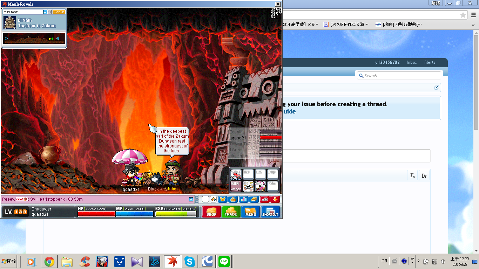Open the Inbox link in forum header
The width and height of the screenshot is (479, 269).
(412, 62)
